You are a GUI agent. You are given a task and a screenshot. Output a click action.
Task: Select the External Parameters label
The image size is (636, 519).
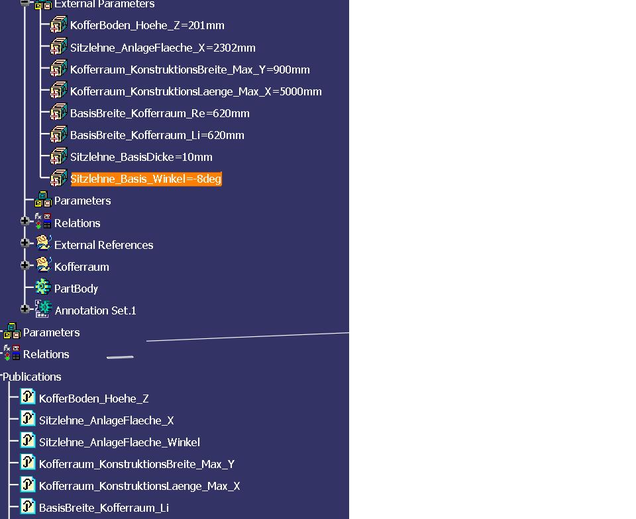pyautogui.click(x=104, y=5)
